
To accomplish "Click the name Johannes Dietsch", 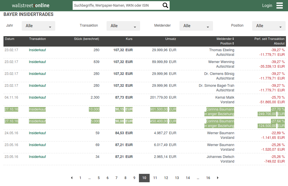I will (x=220, y=157).
